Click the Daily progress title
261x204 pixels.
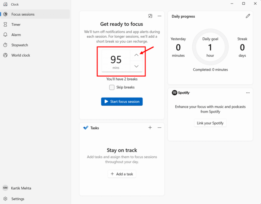(183, 16)
